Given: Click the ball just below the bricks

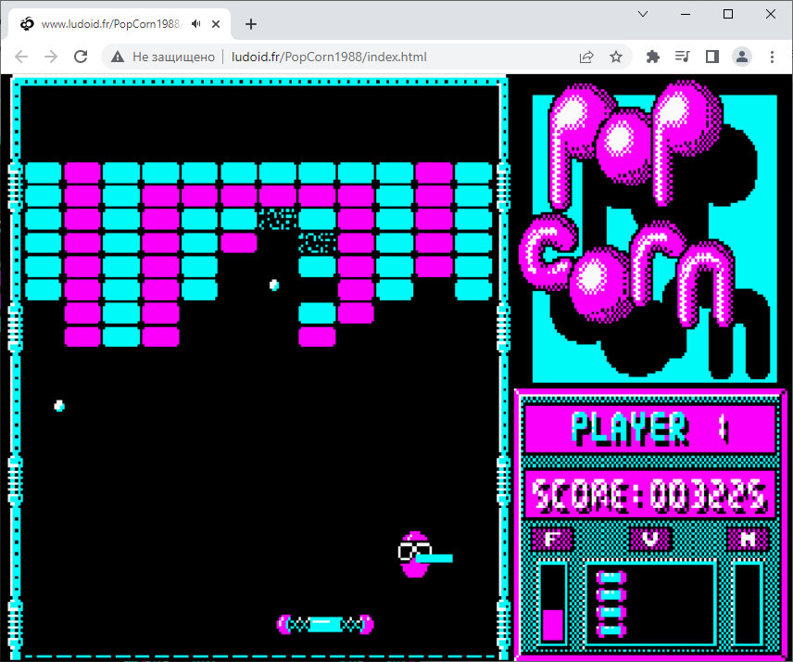Looking at the screenshot, I should 274,285.
